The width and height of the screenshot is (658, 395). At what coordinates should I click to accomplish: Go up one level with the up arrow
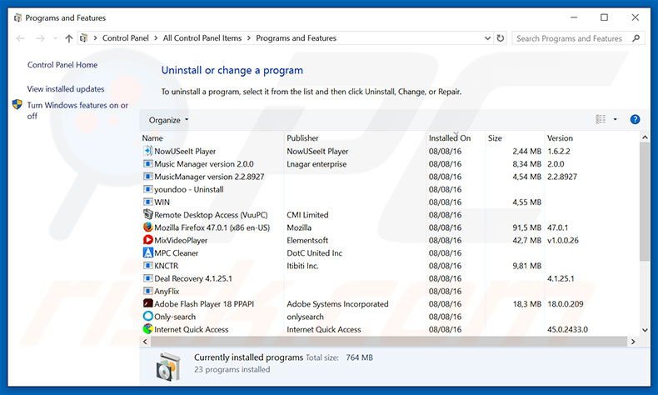click(69, 38)
